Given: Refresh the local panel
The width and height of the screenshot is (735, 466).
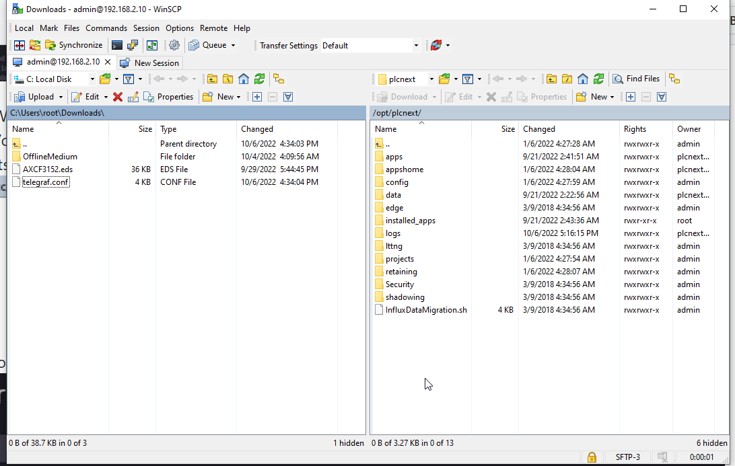Looking at the screenshot, I should (x=259, y=79).
